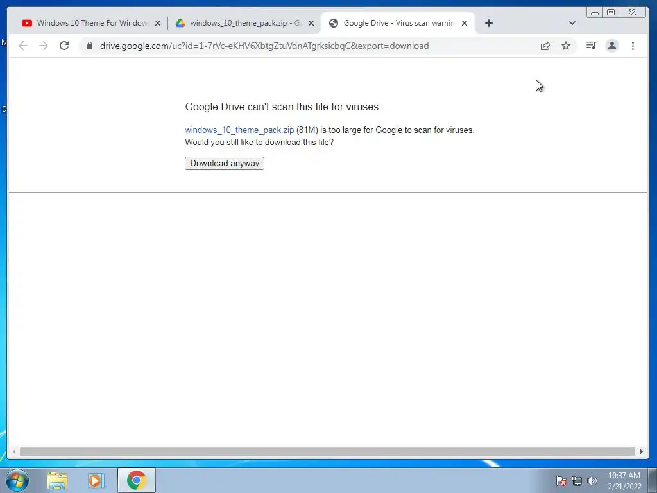Click the horizontal scrollbar at page bottom
Image resolution: width=657 pixels, height=493 pixels.
click(327, 451)
